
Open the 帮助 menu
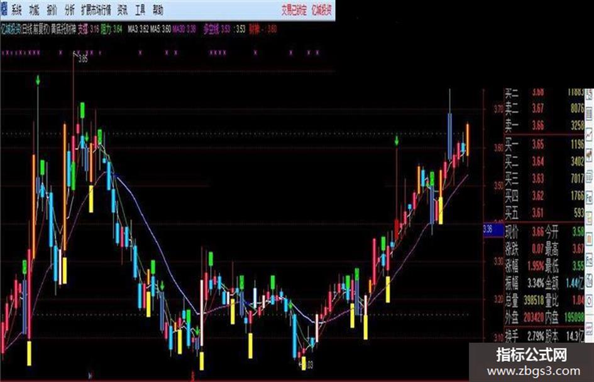tap(158, 10)
